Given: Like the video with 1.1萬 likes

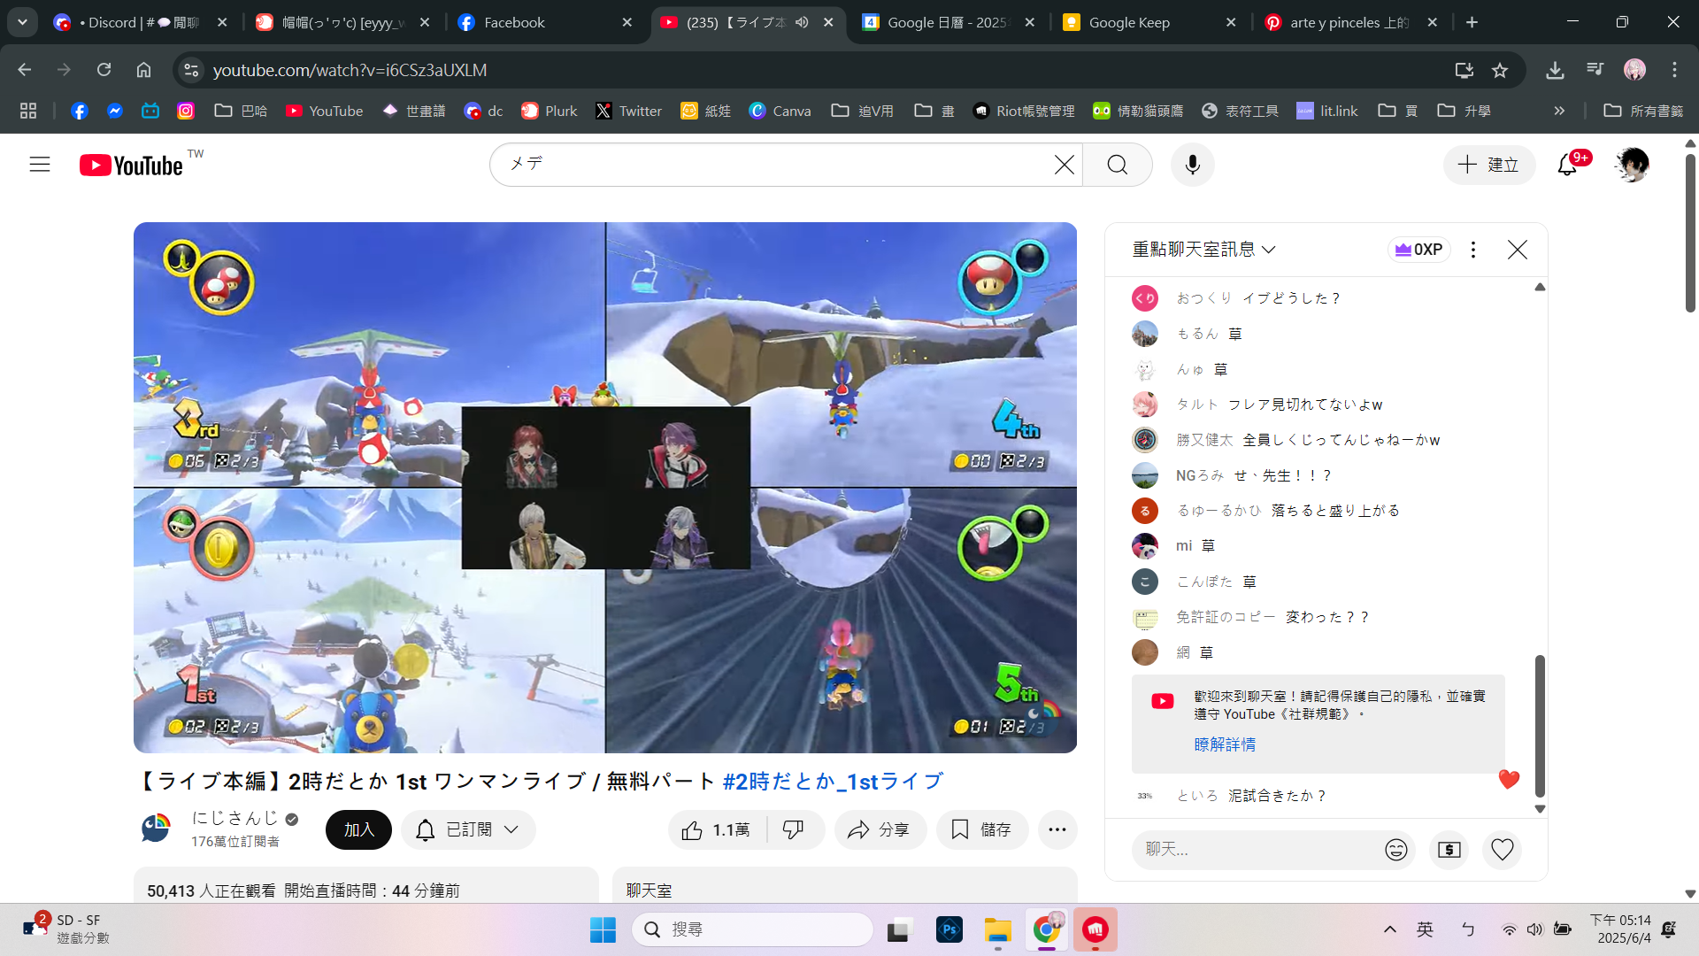Looking at the screenshot, I should pos(716,829).
